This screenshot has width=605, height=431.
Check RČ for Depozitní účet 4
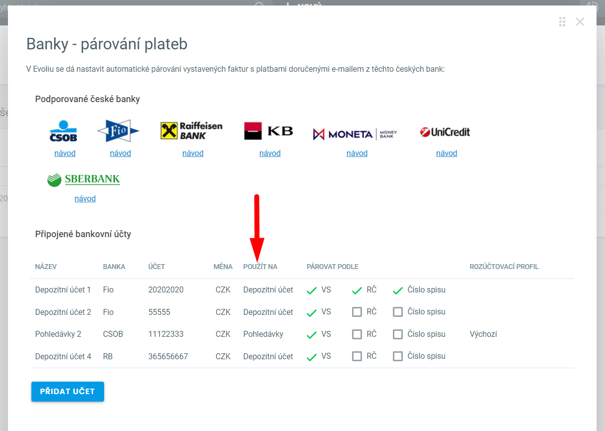(x=357, y=356)
